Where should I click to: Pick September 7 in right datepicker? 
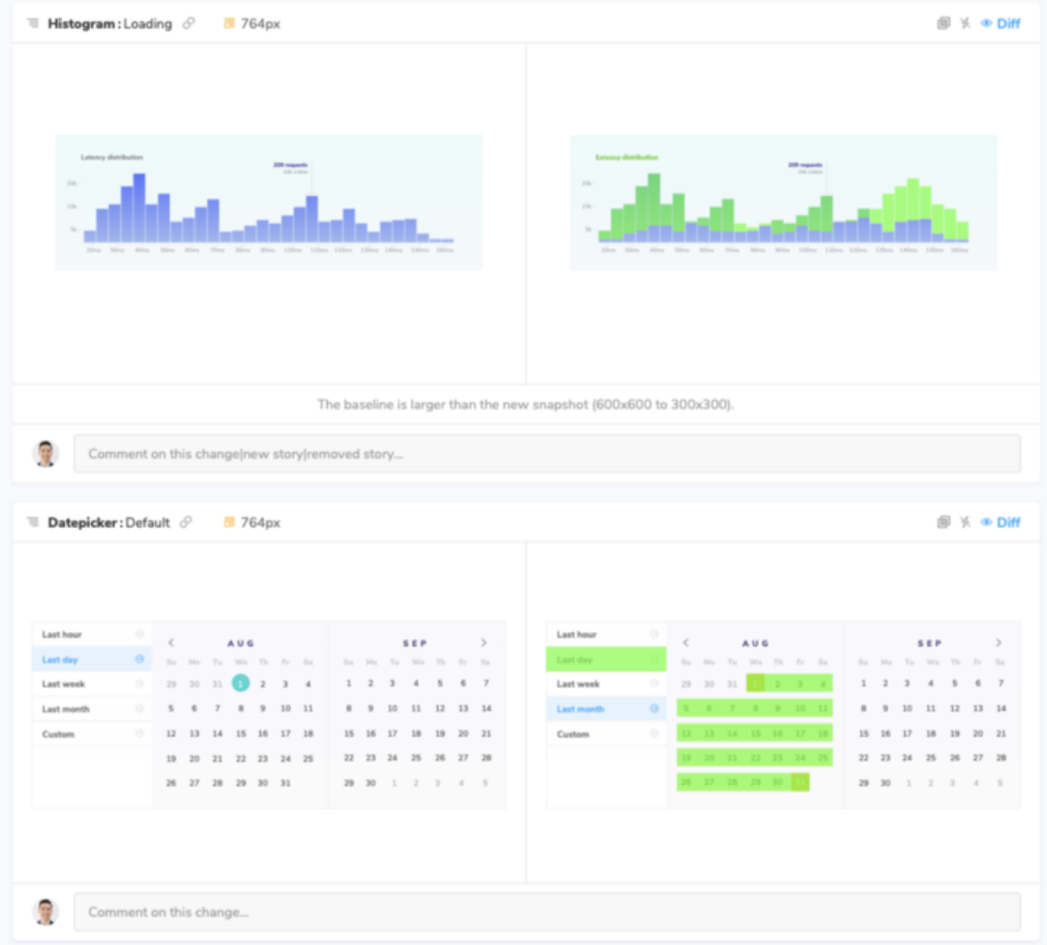click(x=1001, y=683)
